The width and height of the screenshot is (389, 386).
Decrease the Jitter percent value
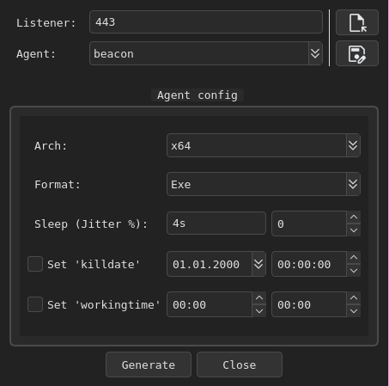click(354, 230)
